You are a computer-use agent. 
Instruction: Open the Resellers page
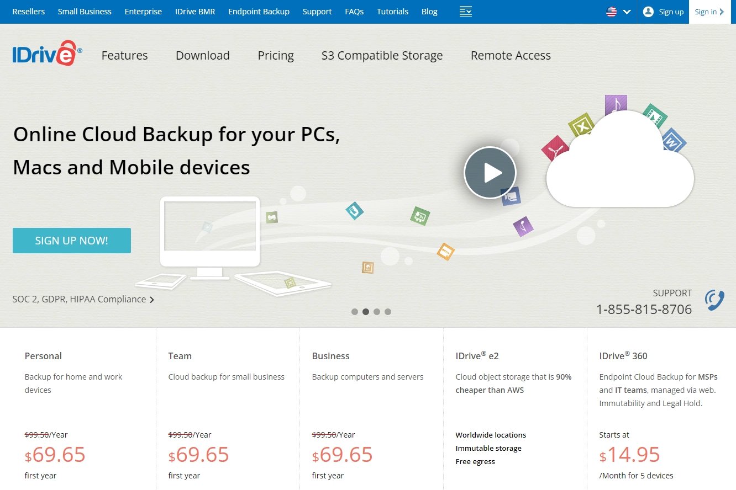coord(29,12)
